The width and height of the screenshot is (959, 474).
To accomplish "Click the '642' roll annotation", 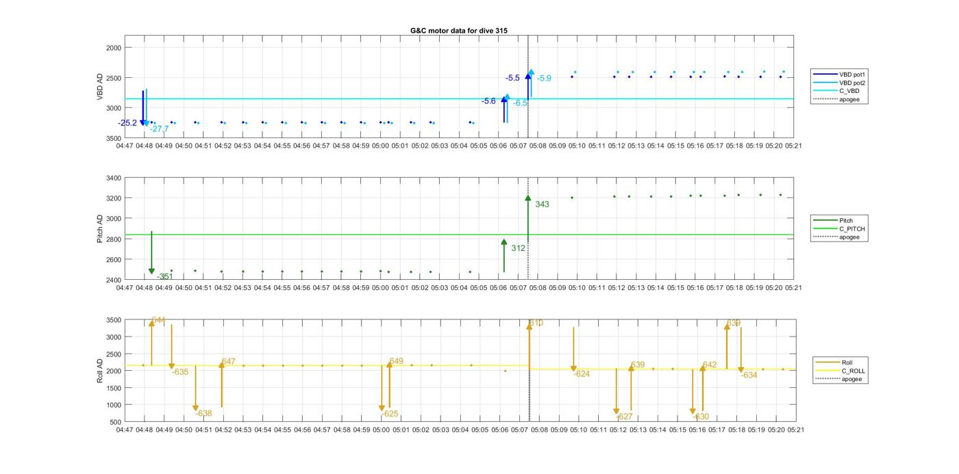I will click(710, 365).
